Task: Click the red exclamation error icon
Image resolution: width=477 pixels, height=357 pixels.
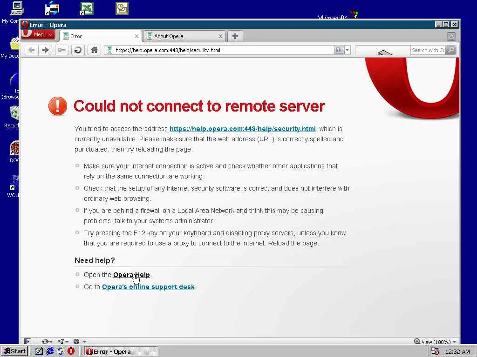Action: coord(58,106)
